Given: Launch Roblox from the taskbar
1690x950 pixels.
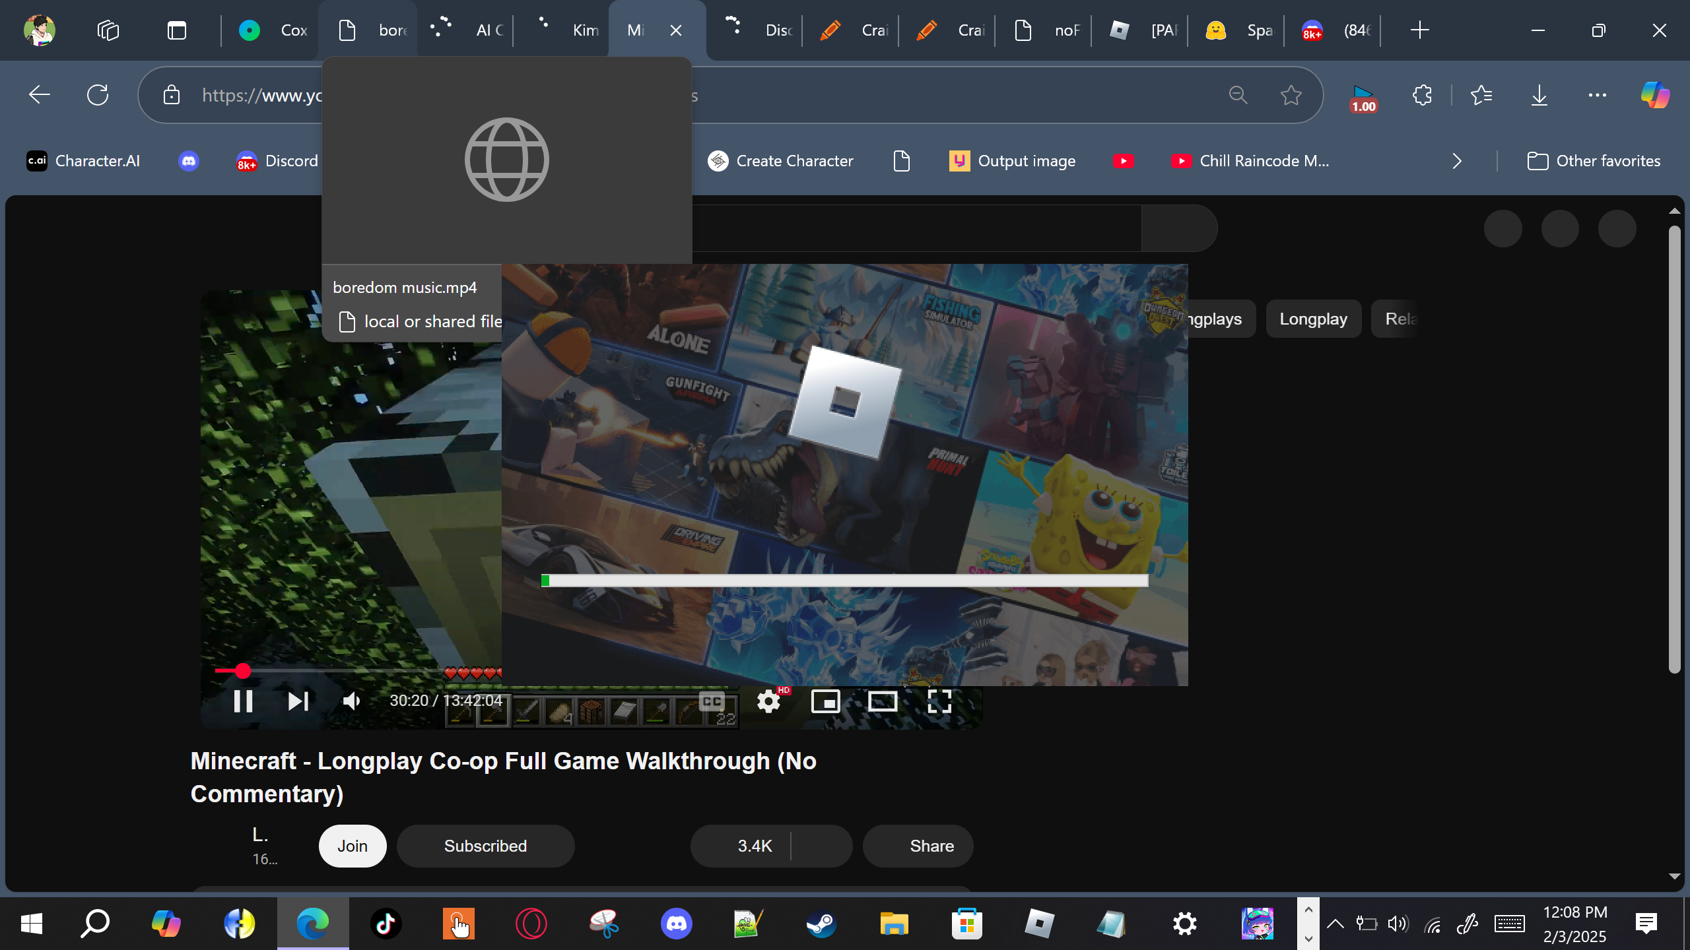Looking at the screenshot, I should 1039,924.
